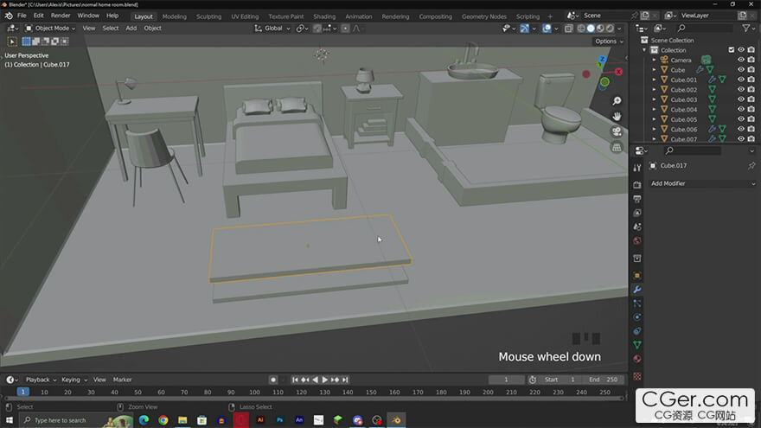Open the View Layer properties tab
This screenshot has height=428, width=761.
[637, 213]
